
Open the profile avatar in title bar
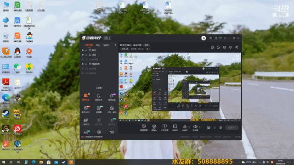point(204,38)
